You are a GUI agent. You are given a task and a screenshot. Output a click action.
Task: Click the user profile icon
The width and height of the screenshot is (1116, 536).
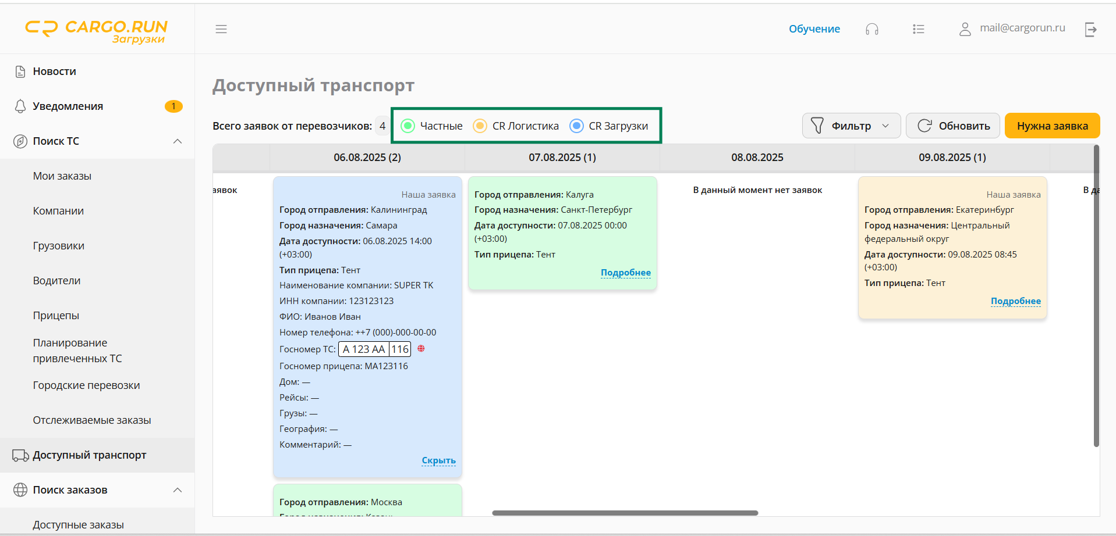pos(965,29)
